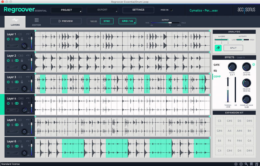Click the Layer 4 pan knob
Image resolution: width=260 pixels, height=166 pixels.
(24, 110)
